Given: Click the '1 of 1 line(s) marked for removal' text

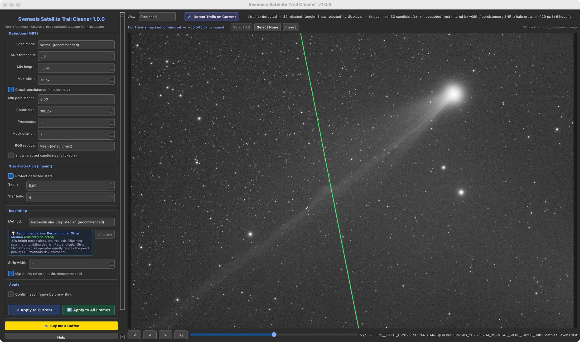Looking at the screenshot, I should click(154, 27).
